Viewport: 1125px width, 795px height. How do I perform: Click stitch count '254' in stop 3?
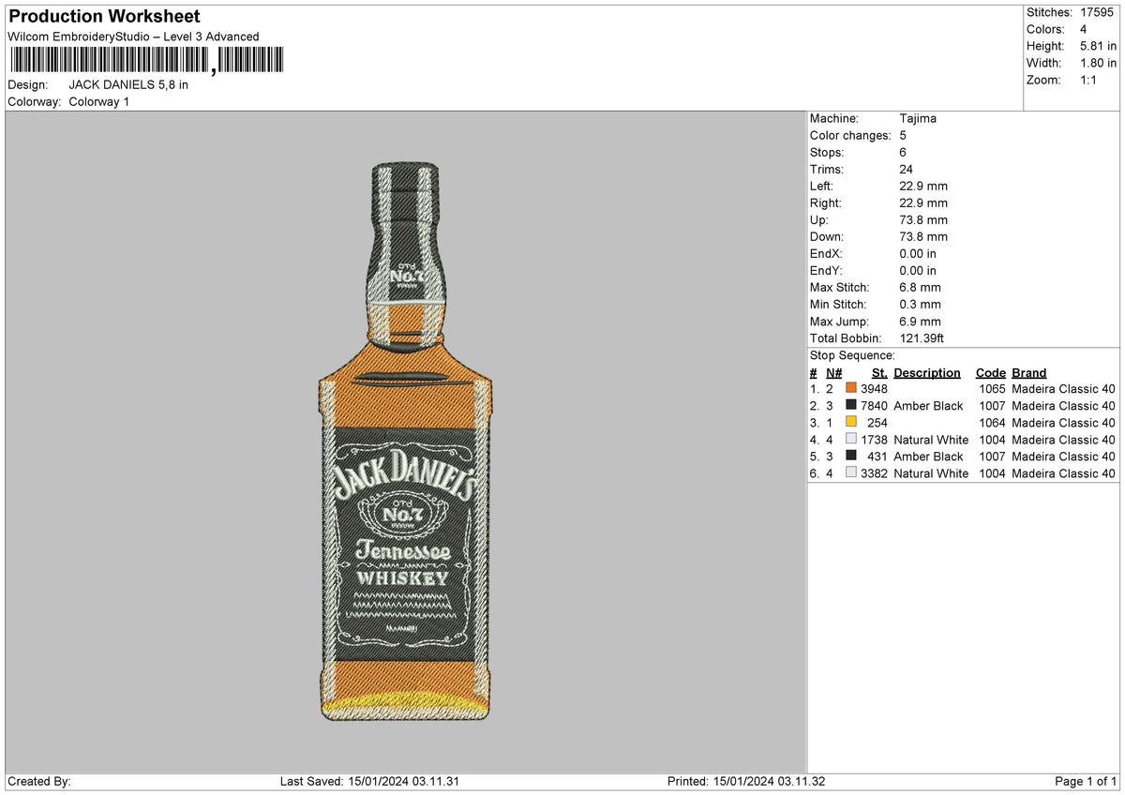(877, 422)
